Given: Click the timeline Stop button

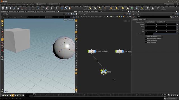Looking at the screenshot, I should click(13, 95).
